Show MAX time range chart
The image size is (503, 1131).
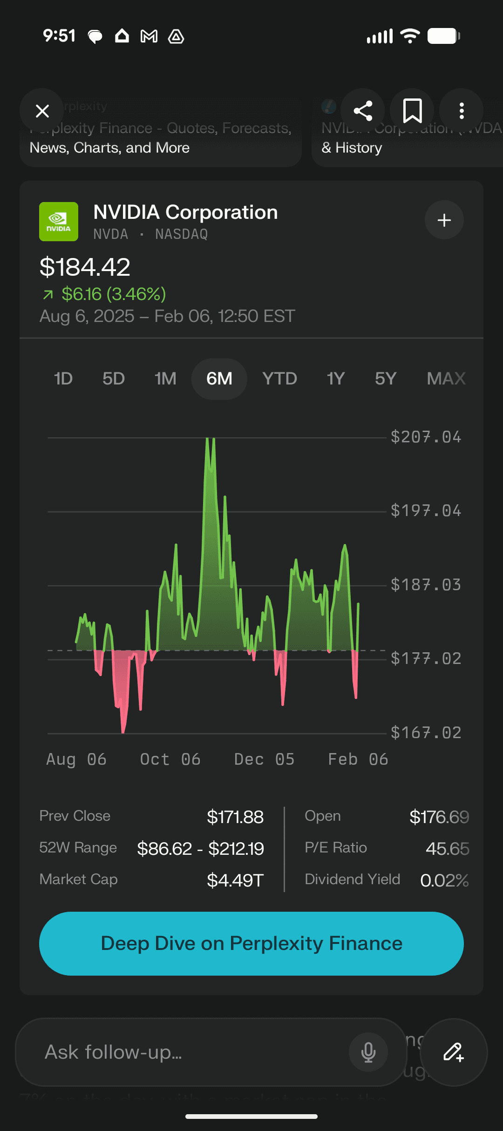446,379
